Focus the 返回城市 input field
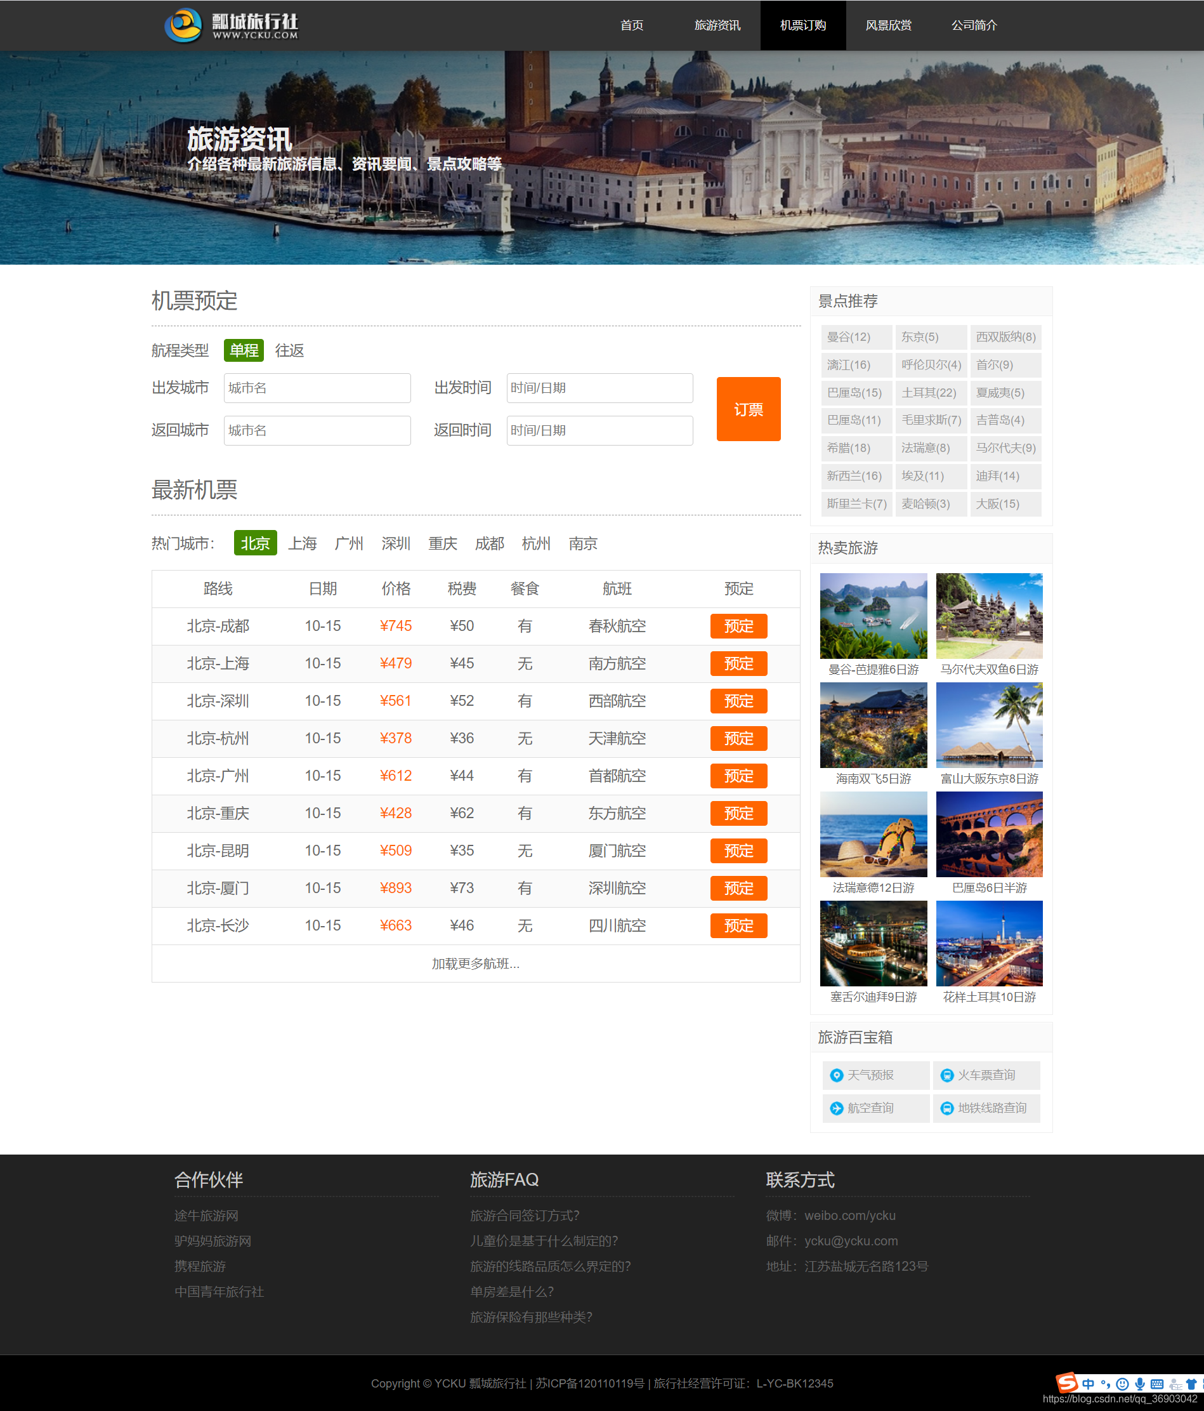Image resolution: width=1204 pixels, height=1411 pixels. click(x=317, y=430)
